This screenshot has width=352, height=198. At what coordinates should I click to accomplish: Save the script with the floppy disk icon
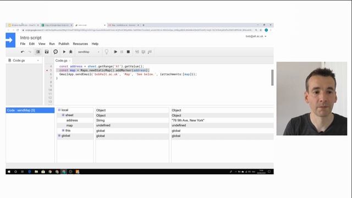[46, 52]
